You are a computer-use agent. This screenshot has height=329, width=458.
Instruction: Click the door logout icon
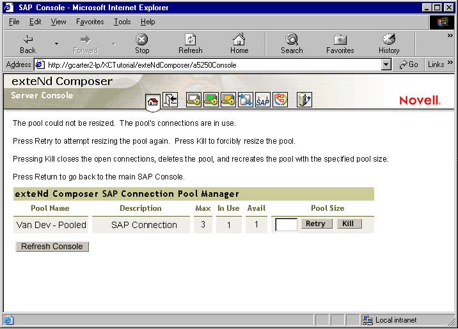tap(170, 100)
